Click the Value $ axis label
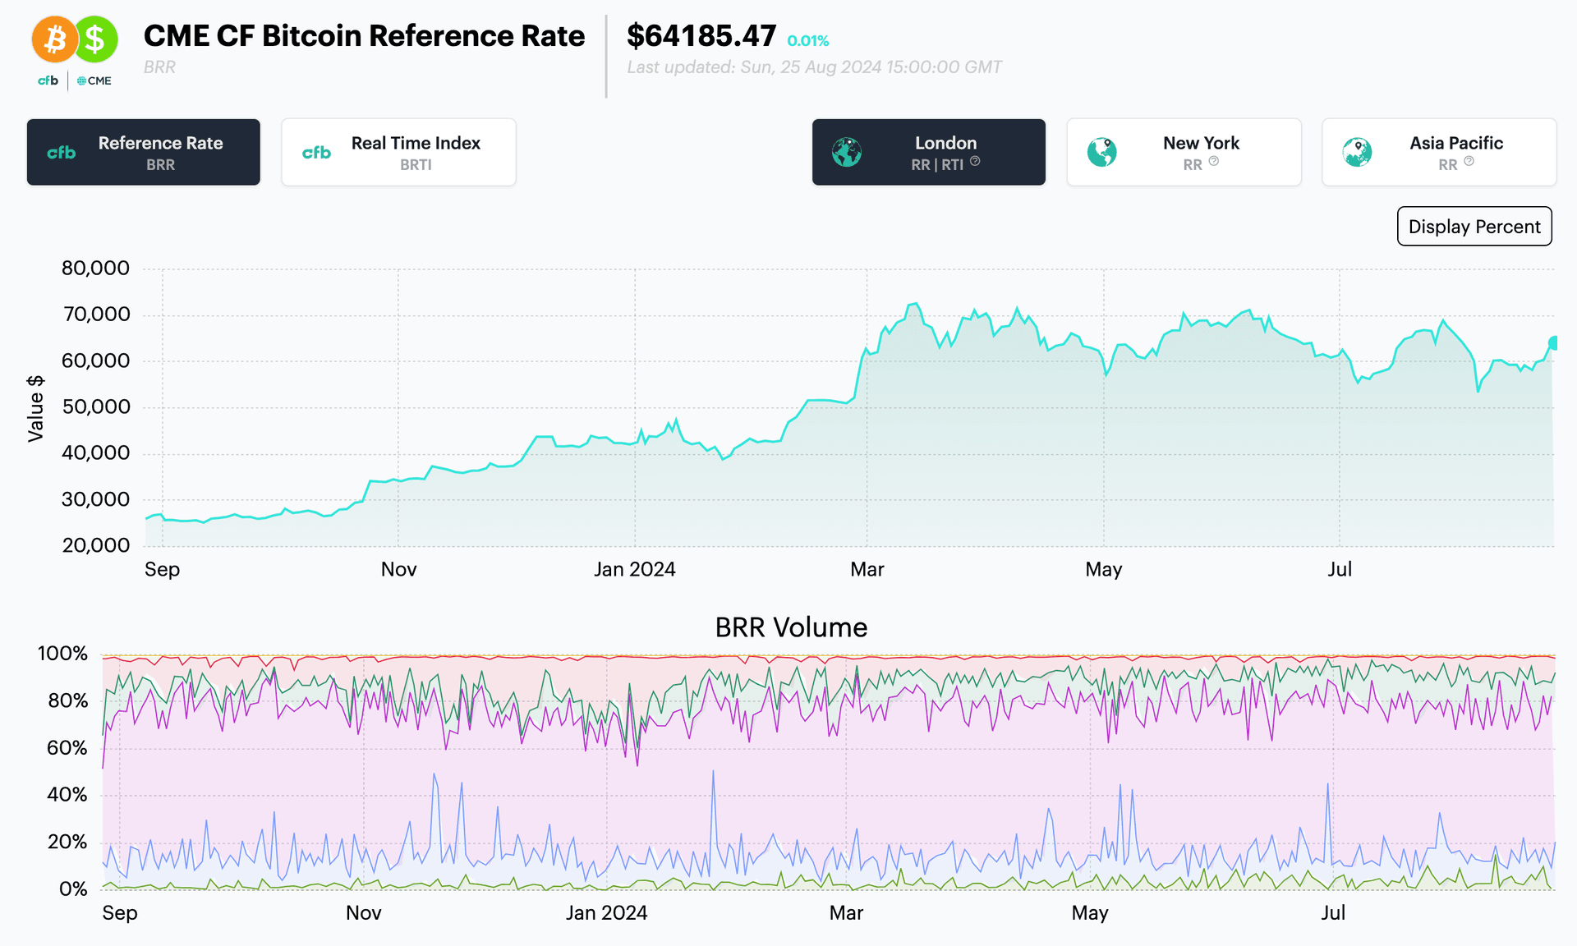 tap(35, 408)
